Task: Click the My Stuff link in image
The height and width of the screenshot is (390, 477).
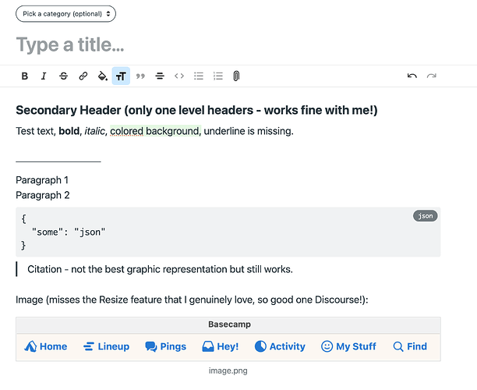Action: point(348,346)
